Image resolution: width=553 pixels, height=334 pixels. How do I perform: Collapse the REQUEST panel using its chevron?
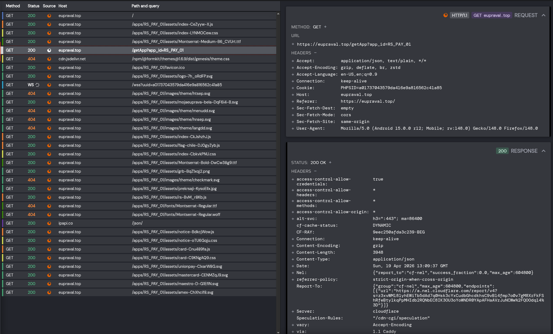(544, 15)
